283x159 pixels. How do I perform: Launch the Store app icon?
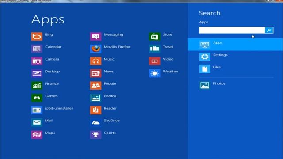[154, 36]
